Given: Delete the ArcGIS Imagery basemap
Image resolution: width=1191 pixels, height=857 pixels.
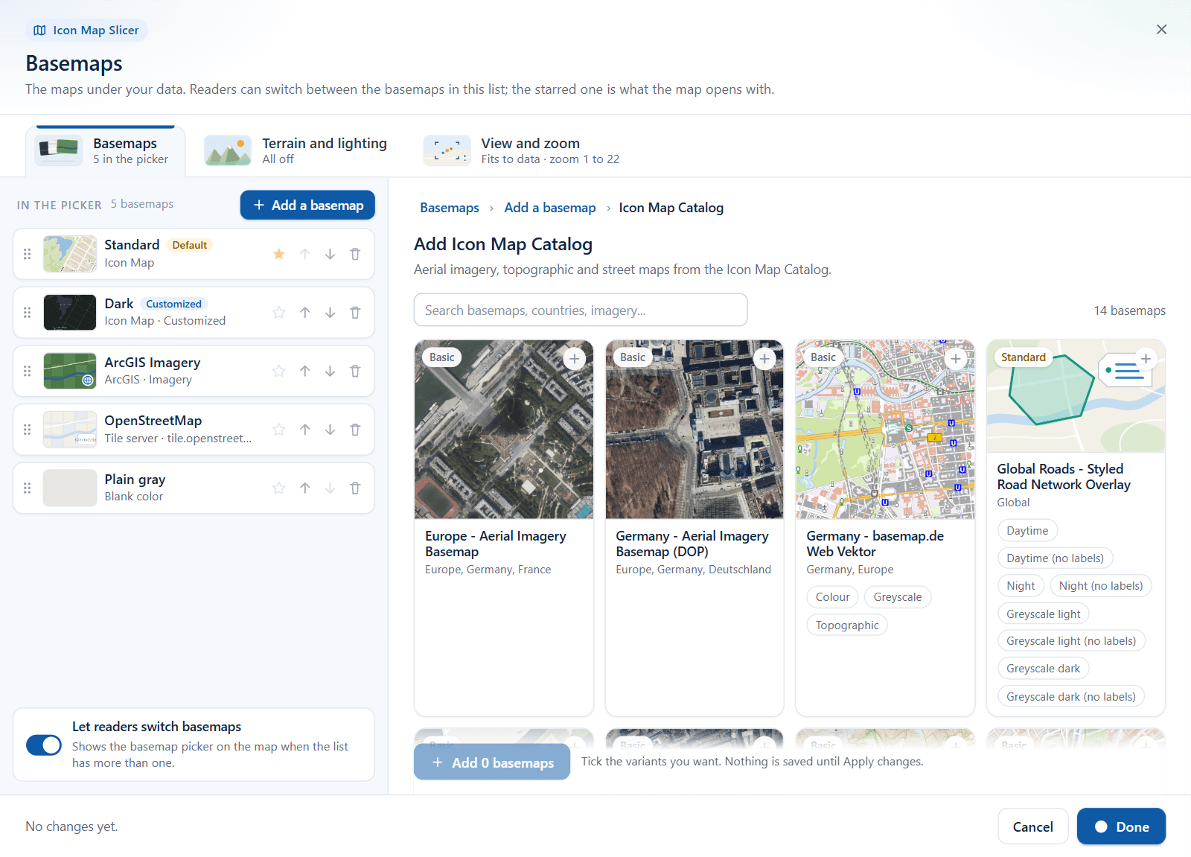Looking at the screenshot, I should pos(355,371).
